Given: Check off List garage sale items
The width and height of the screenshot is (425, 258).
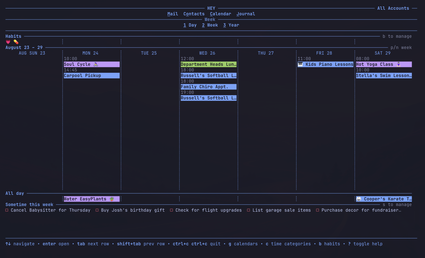Looking at the screenshot, I should (249, 210).
